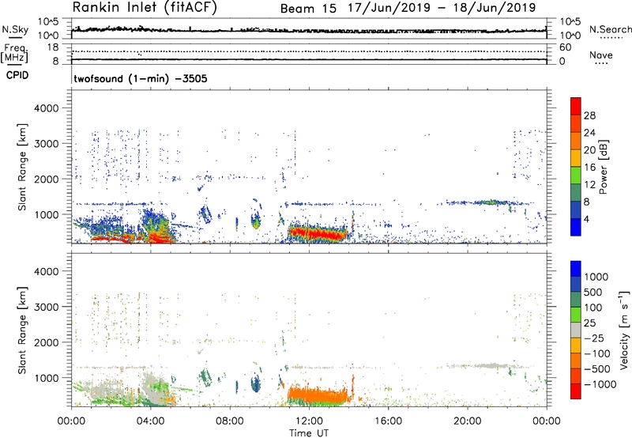Click the orange negative-velocity band near 12:00
Viewport: 632px width, 438px height.
318,395
